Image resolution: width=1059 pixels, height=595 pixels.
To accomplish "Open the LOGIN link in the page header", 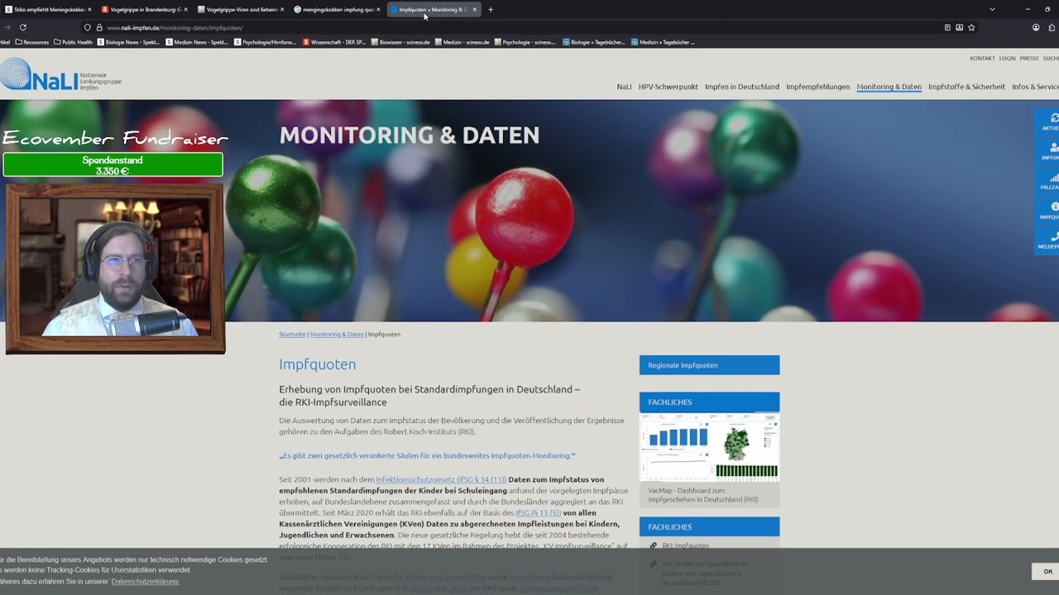I will click(1007, 59).
